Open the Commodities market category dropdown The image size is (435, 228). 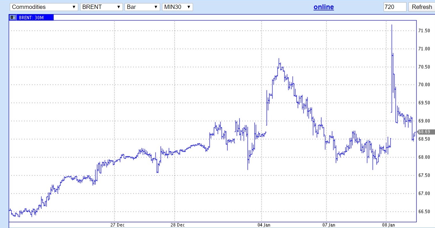click(44, 7)
